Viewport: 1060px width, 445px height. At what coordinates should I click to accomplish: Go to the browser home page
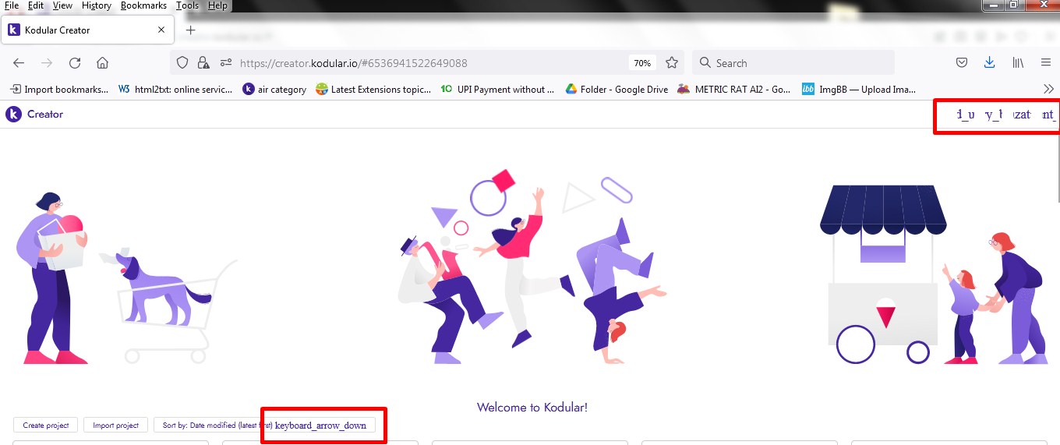point(102,63)
